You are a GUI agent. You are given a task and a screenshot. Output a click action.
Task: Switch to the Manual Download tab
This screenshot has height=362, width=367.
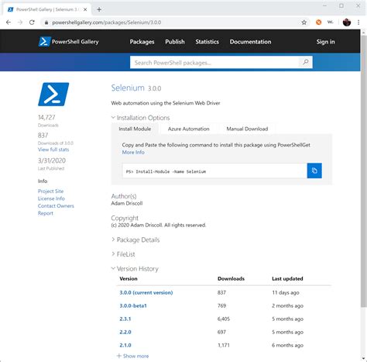click(x=247, y=129)
